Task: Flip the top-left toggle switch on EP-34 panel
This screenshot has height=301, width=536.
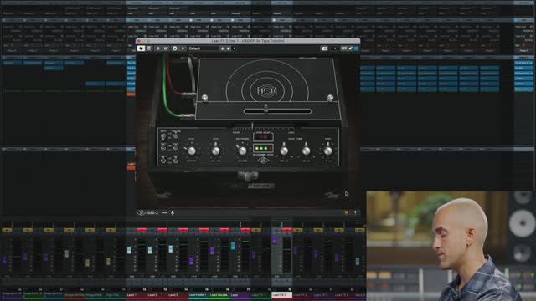Action: click(163, 136)
